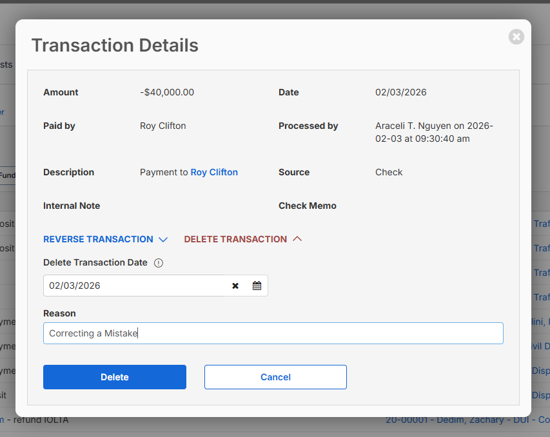Click the Transaction Details heading

point(115,46)
